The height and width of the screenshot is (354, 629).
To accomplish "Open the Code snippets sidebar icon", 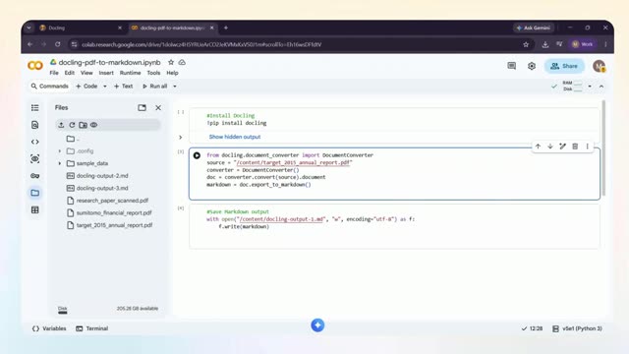I will click(x=35, y=142).
